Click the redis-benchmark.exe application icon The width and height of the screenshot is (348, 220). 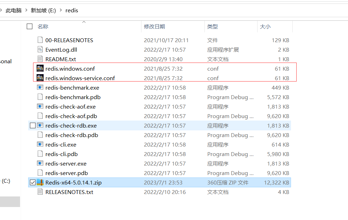coord(40,88)
